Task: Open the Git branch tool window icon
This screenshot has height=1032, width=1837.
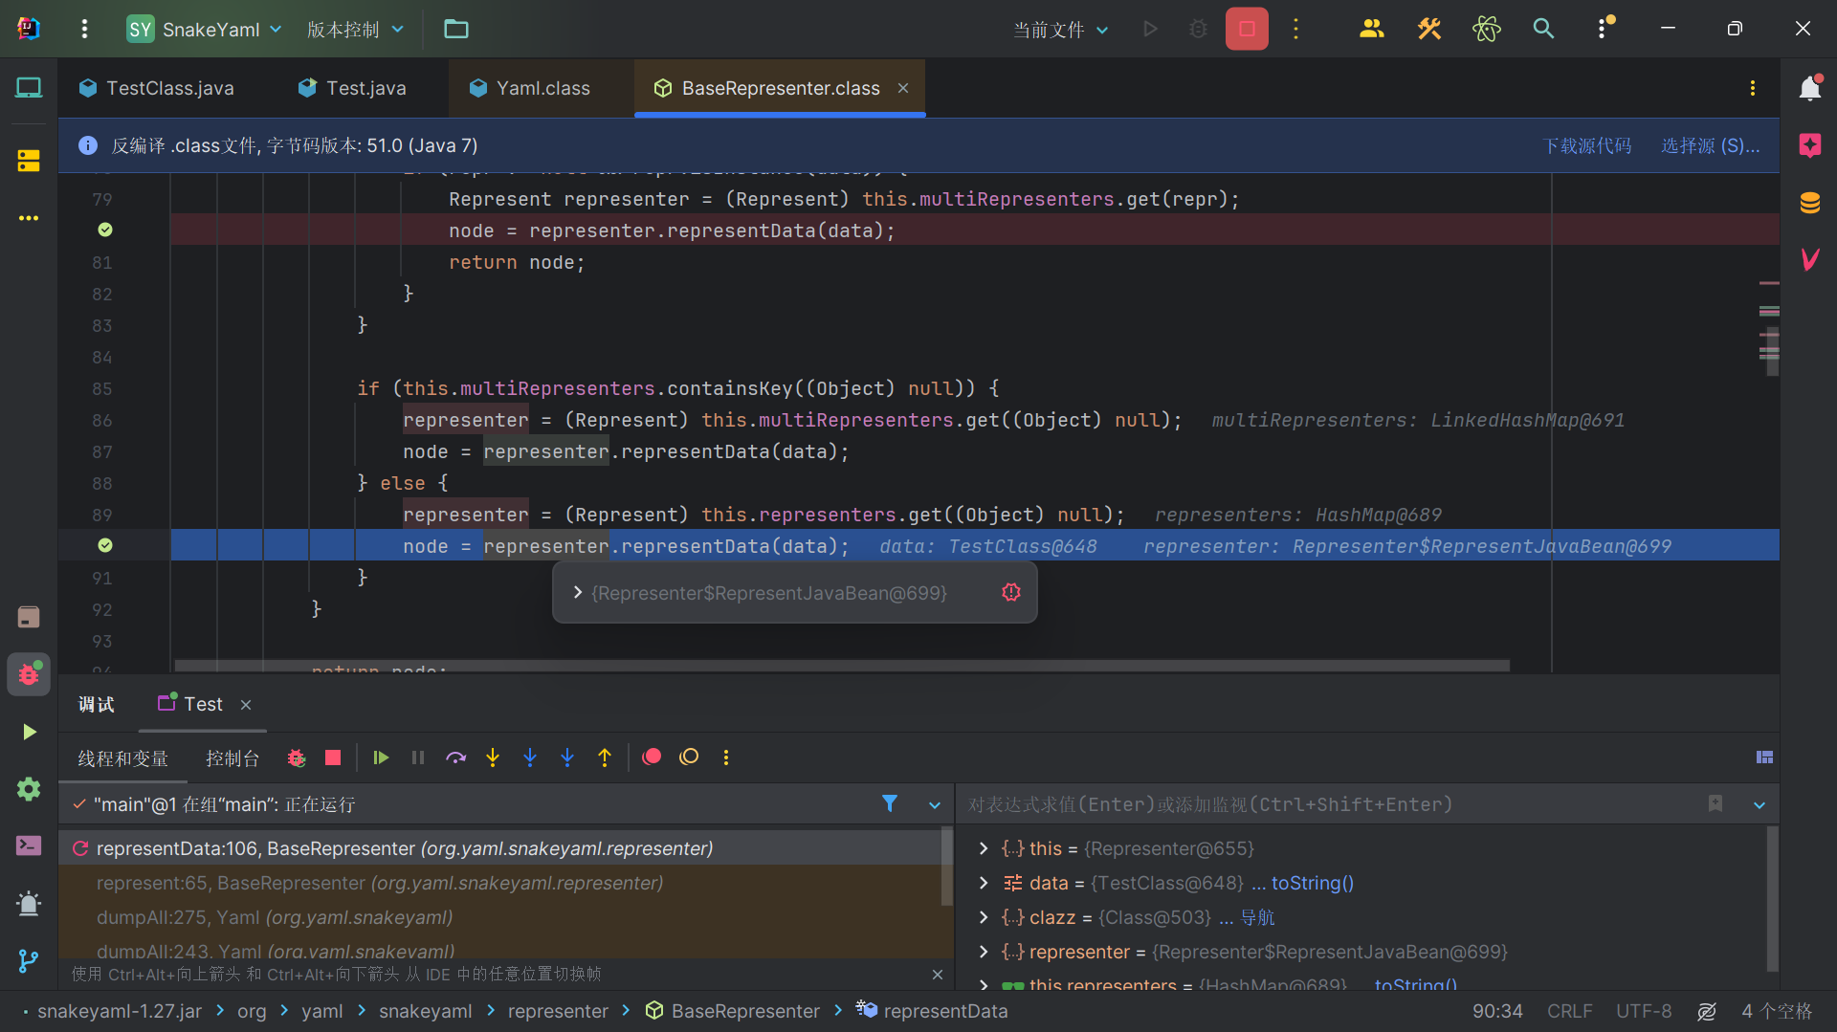Action: [29, 960]
